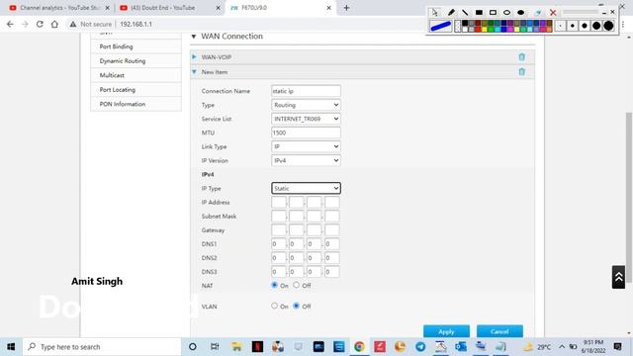Select the outlined ellipse tool

(x=506, y=13)
